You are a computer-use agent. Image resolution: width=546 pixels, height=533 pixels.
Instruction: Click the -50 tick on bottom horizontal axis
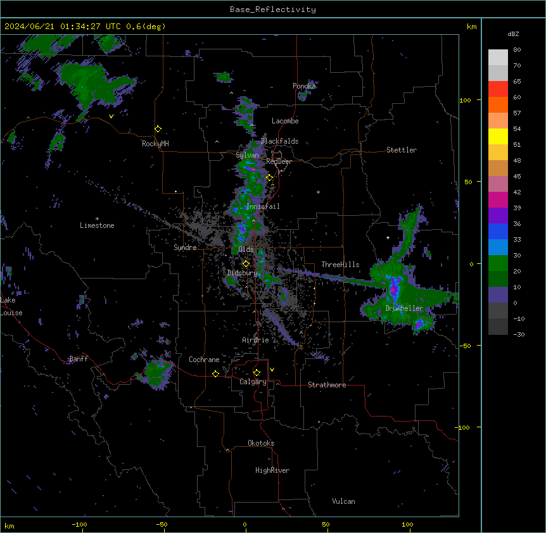[162, 524]
